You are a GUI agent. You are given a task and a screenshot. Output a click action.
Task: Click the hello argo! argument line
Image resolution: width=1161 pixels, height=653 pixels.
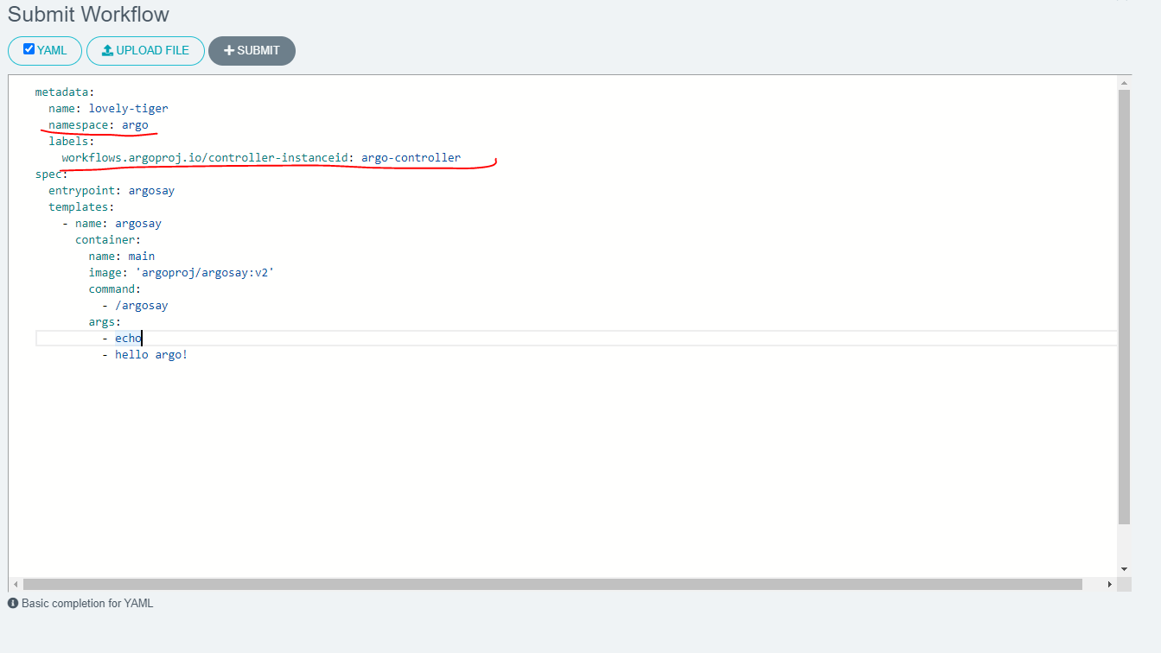(151, 354)
